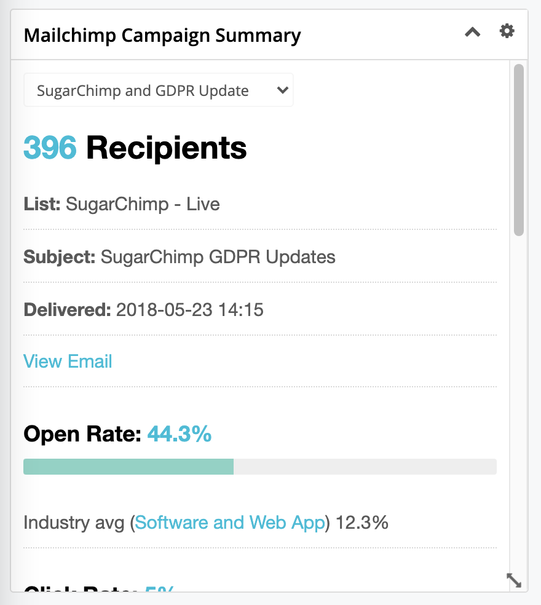This screenshot has width=541, height=605.
Task: Open the SugarChimp and GDPR Update dropdown
Action: pos(158,90)
